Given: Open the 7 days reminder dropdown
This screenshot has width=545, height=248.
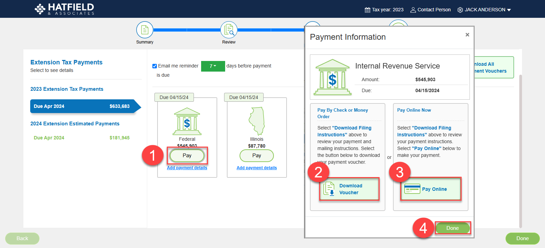Looking at the screenshot, I should click(x=213, y=66).
